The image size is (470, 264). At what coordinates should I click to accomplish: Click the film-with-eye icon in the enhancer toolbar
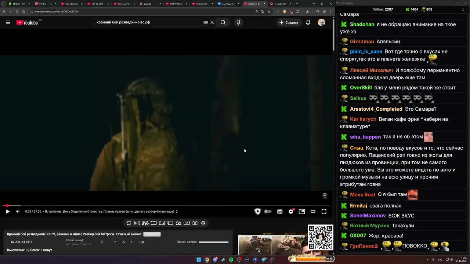click(x=145, y=223)
